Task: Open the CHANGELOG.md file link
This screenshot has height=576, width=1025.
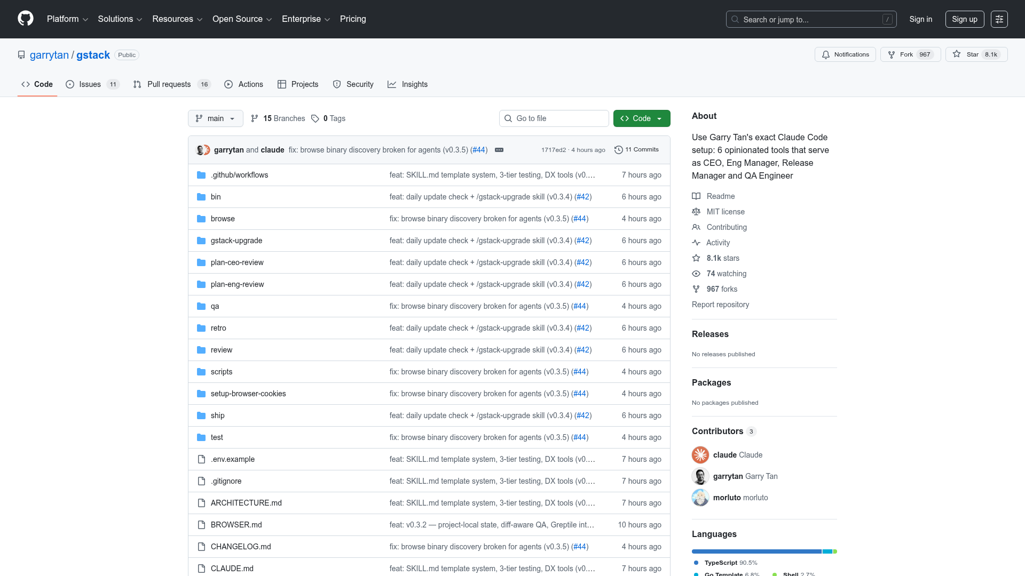Action: point(241,546)
